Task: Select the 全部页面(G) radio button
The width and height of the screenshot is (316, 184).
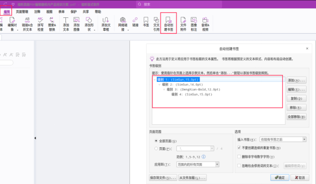Action: (156, 141)
